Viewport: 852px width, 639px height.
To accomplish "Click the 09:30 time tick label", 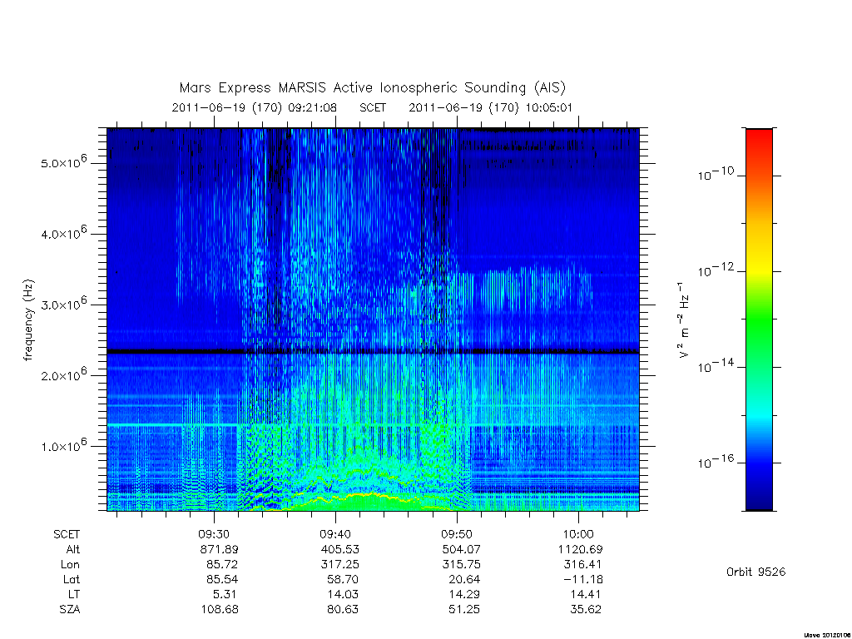I will 214,534.
